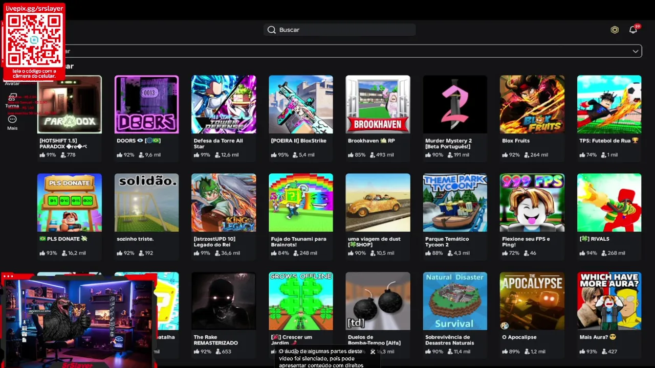The image size is (655, 368).
Task: Focus the Buscar search field
Action: coord(340,30)
